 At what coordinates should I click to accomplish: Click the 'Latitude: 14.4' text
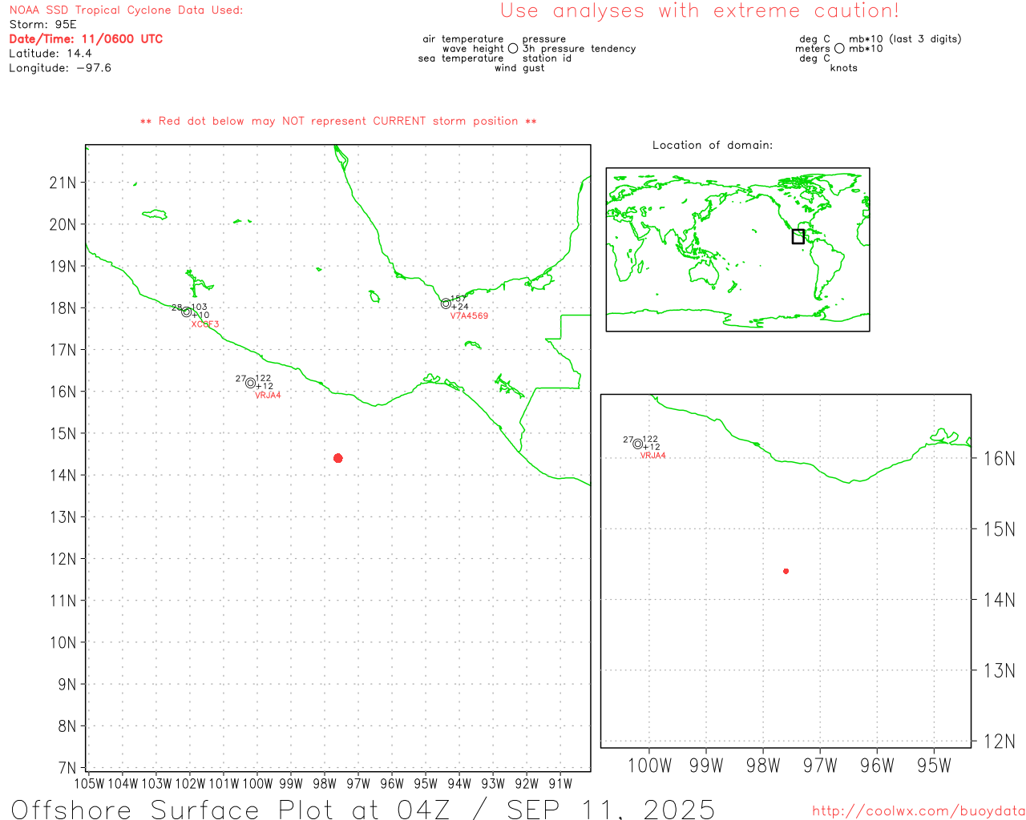pos(50,54)
